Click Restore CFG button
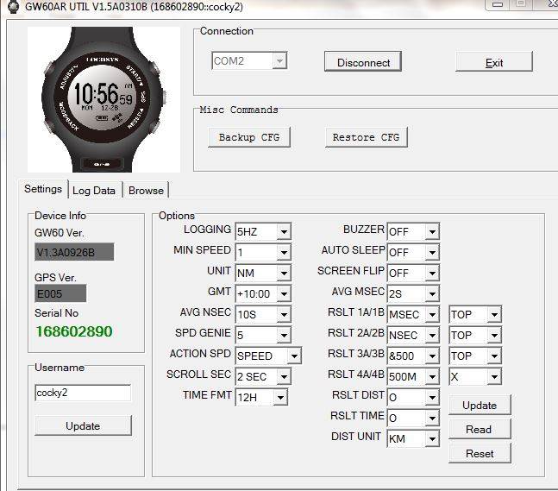558x491 pixels. coord(366,137)
